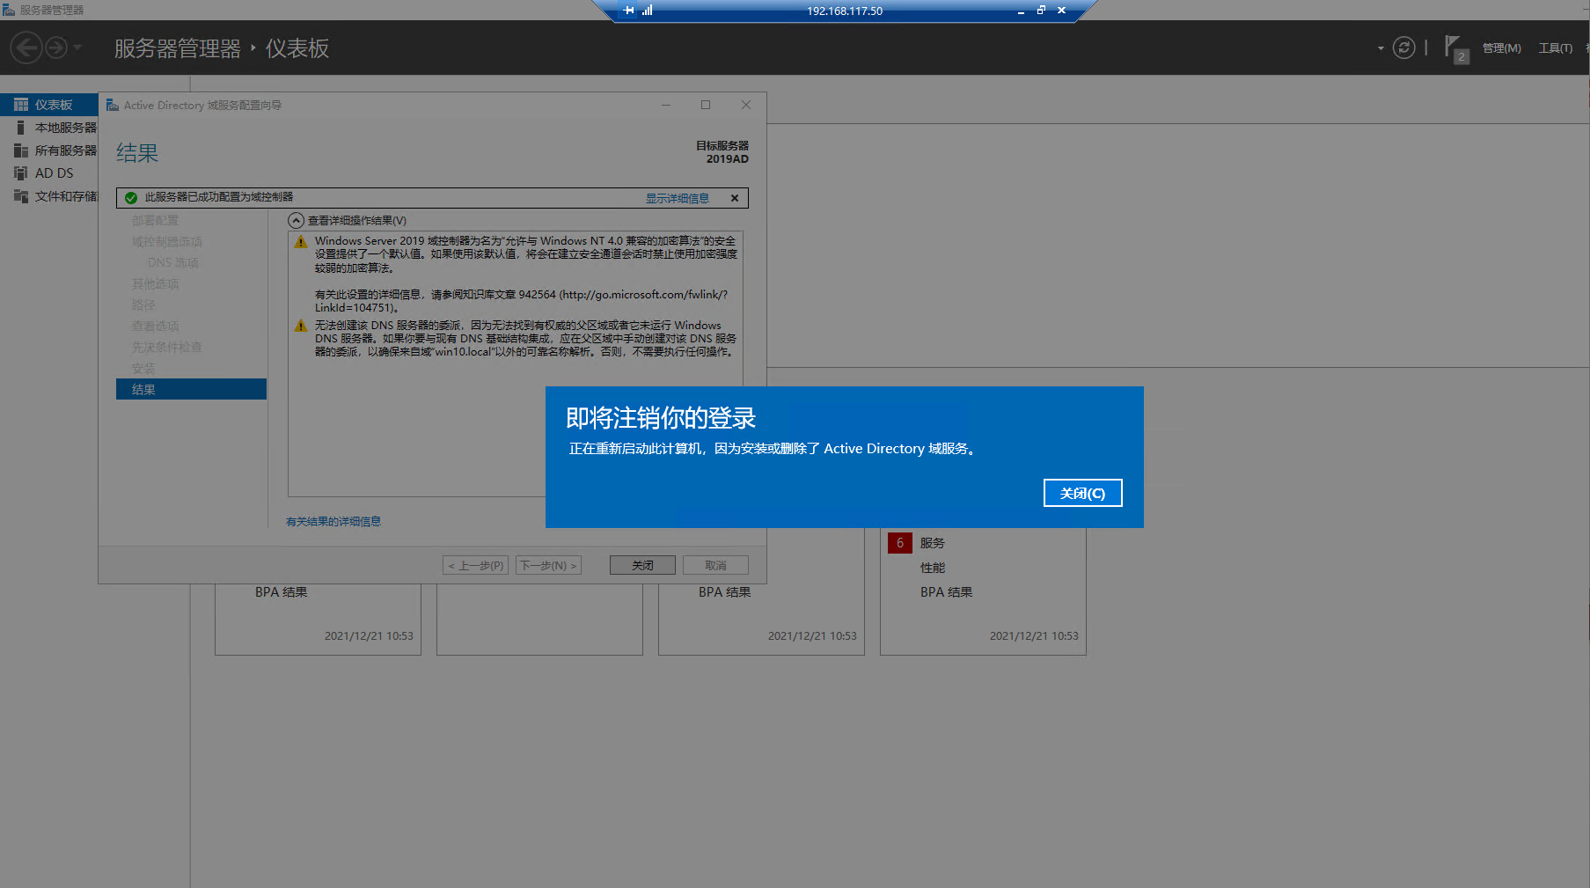Click the 关闭 button in the wizard
The height and width of the screenshot is (888, 1590).
click(642, 565)
